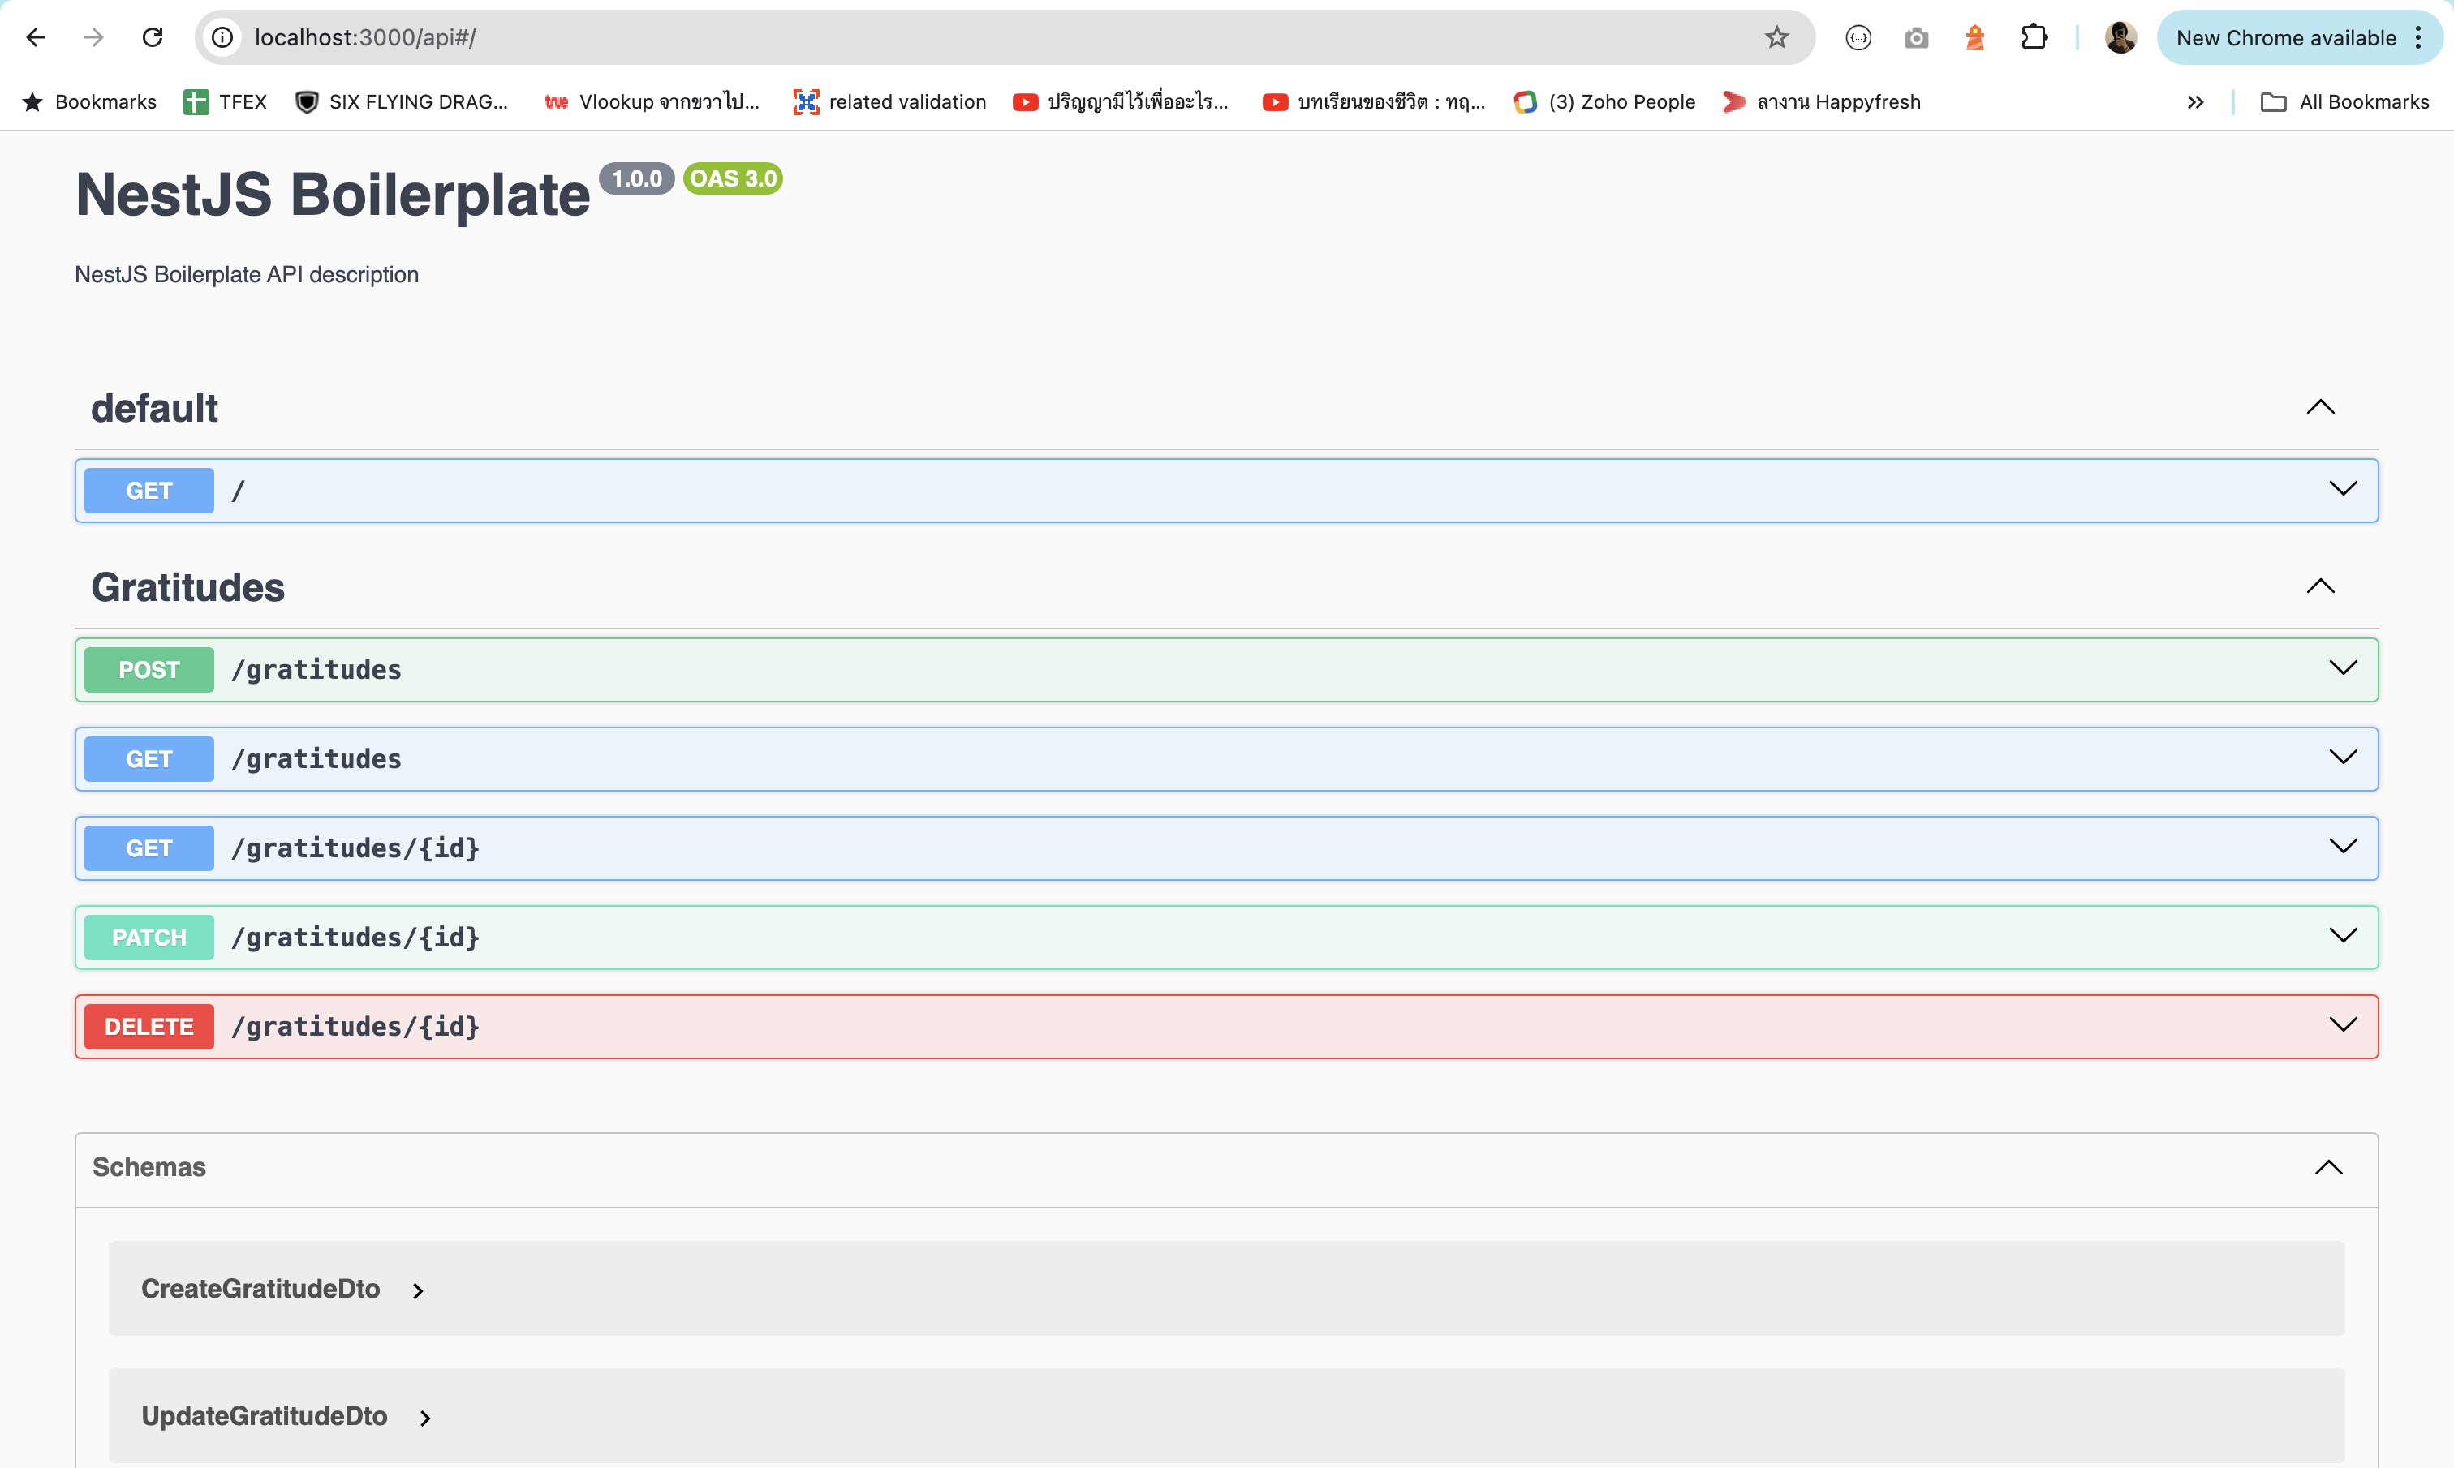Reload the page with the refresh icon
Viewport: 2454px width, 1468px height.
pyautogui.click(x=153, y=37)
